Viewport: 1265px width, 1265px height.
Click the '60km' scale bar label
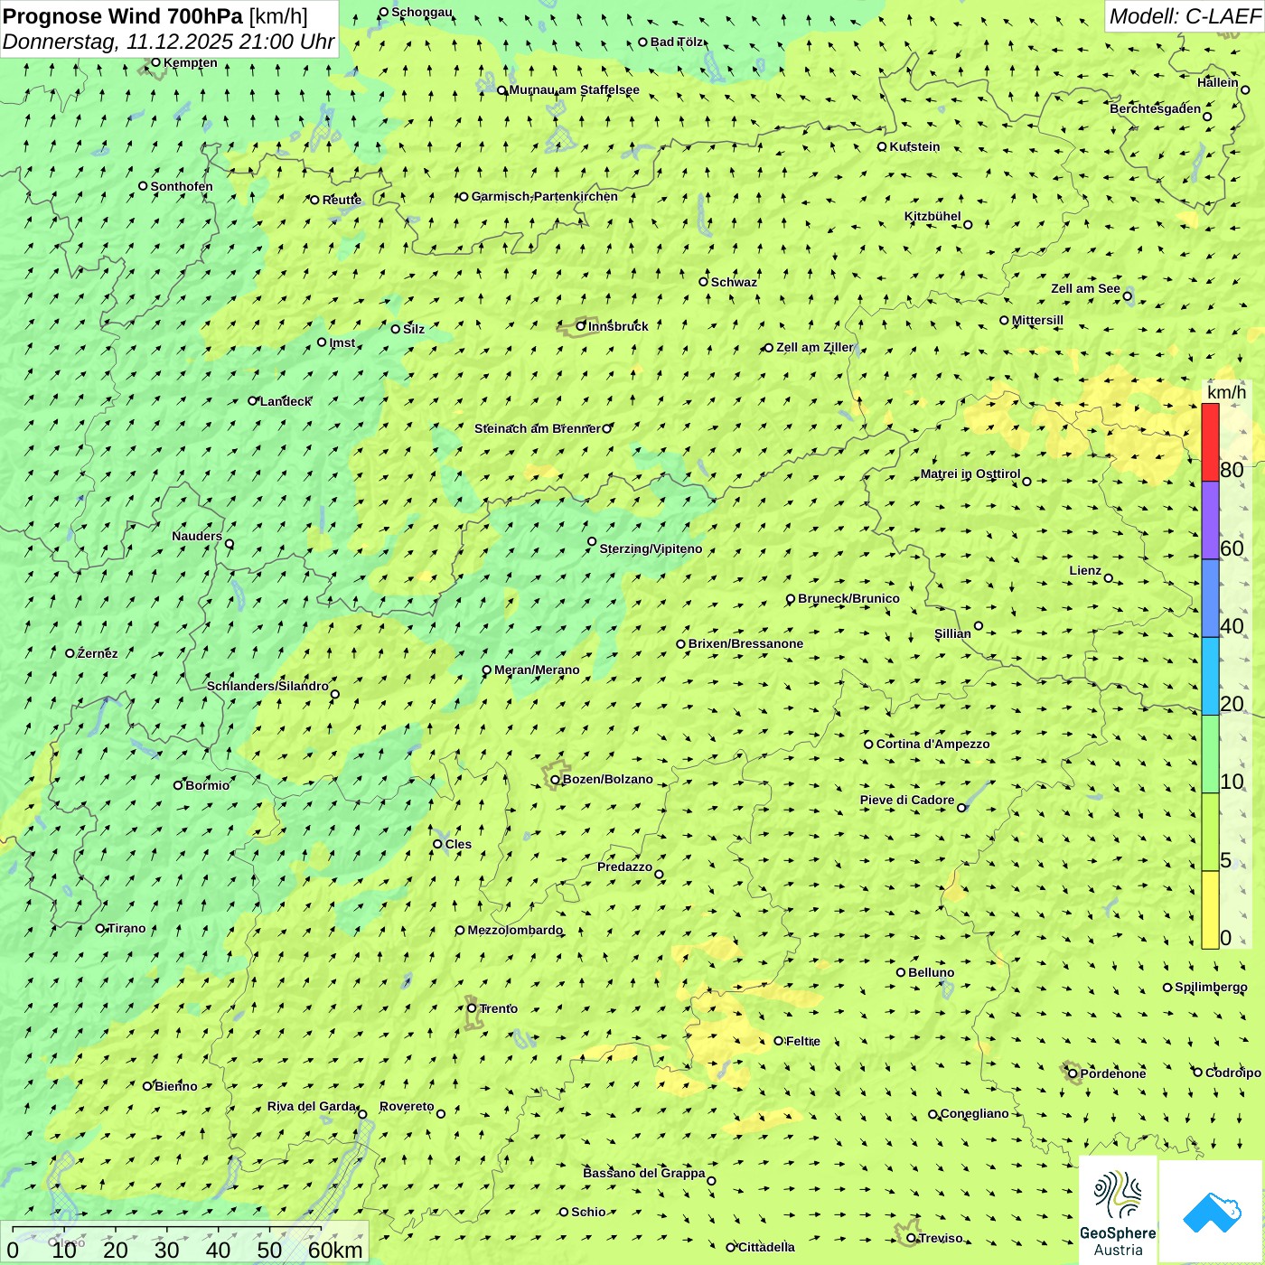(x=335, y=1250)
